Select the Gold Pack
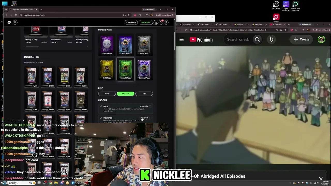 click(x=107, y=69)
